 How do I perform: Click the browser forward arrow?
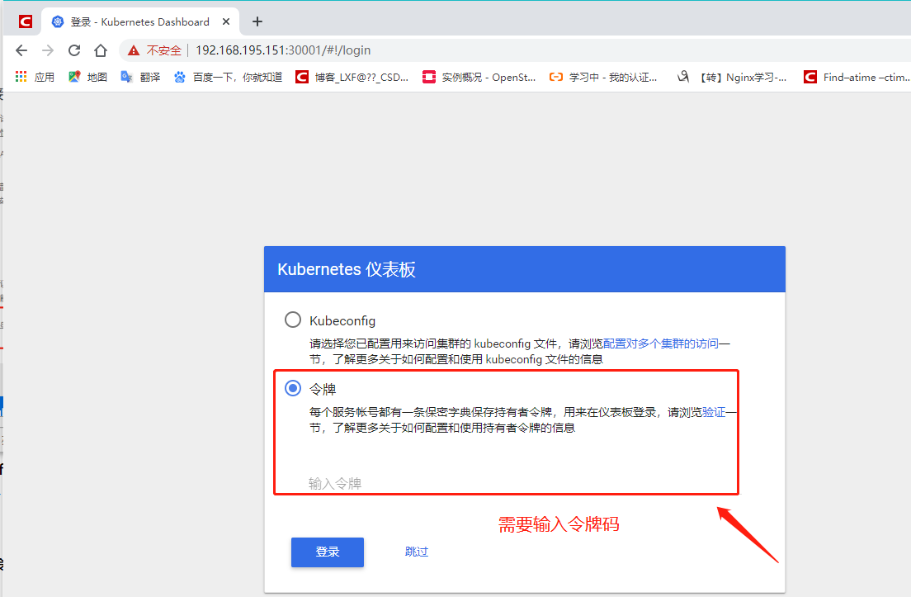48,50
